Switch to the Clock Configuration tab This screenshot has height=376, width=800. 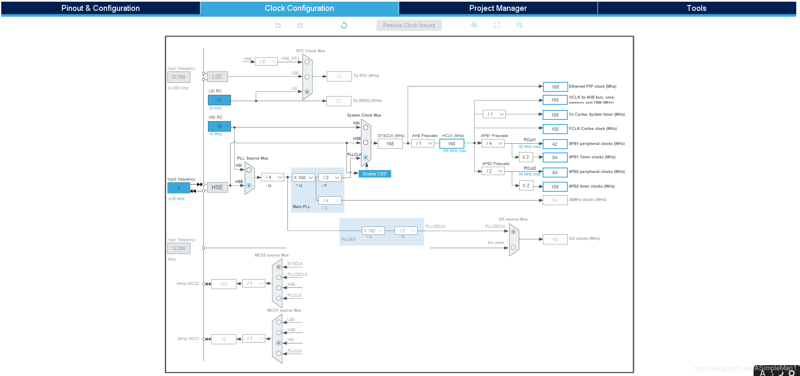(x=299, y=8)
